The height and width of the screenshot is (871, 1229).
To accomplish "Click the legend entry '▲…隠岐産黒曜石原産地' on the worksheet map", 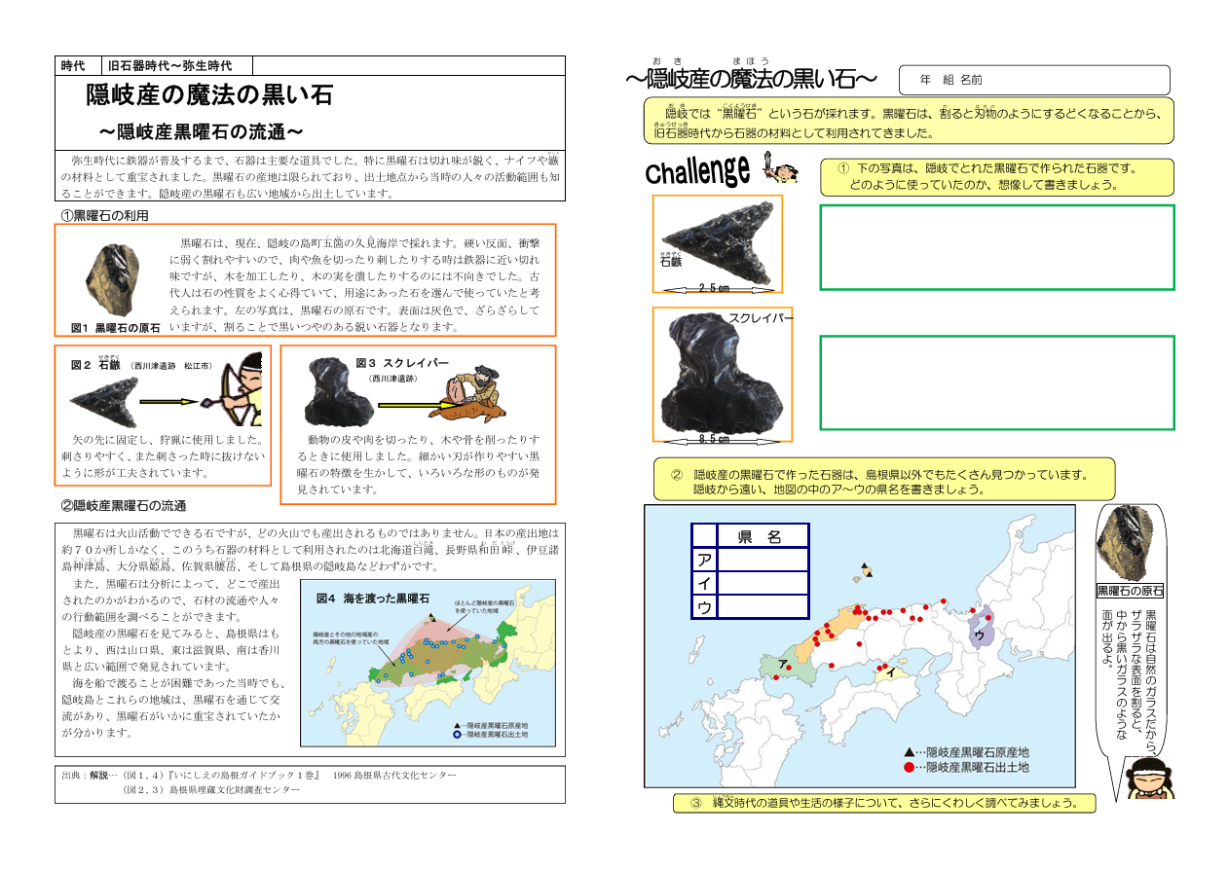I will point(966,752).
